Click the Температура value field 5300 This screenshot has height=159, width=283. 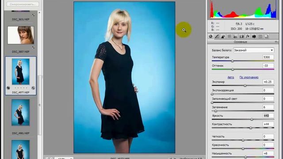tap(268, 57)
